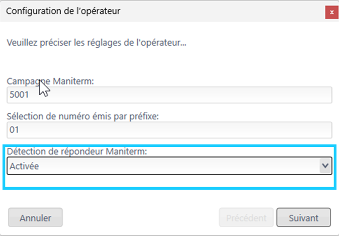The width and height of the screenshot is (339, 236).
Task: Select the Activée value in the combo box
Action: (24, 166)
